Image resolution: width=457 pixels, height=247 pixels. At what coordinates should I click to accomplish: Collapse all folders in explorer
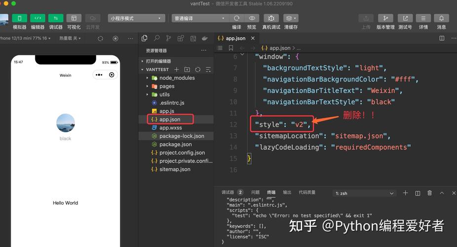(208, 69)
